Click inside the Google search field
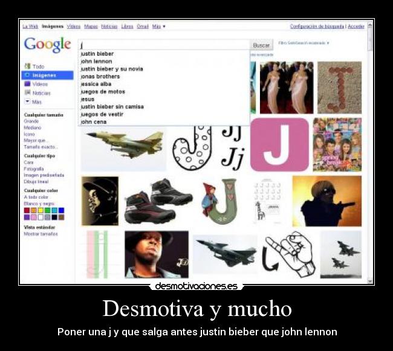 164,45
